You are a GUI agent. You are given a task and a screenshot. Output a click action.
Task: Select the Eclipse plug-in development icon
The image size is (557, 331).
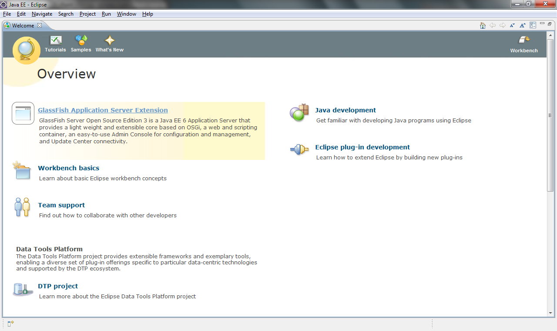[299, 149]
